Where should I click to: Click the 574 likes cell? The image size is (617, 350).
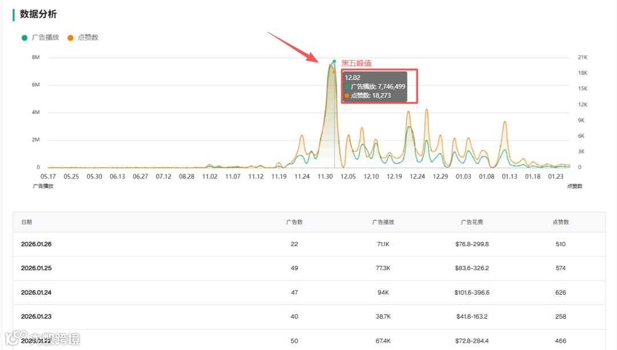coord(561,268)
